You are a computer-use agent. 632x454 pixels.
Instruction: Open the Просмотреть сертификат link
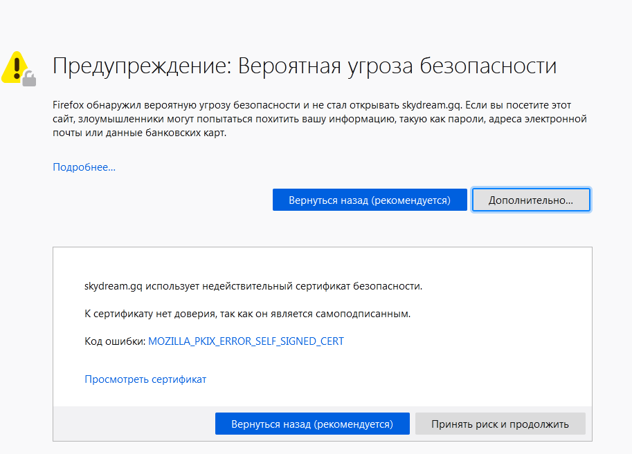pos(145,379)
